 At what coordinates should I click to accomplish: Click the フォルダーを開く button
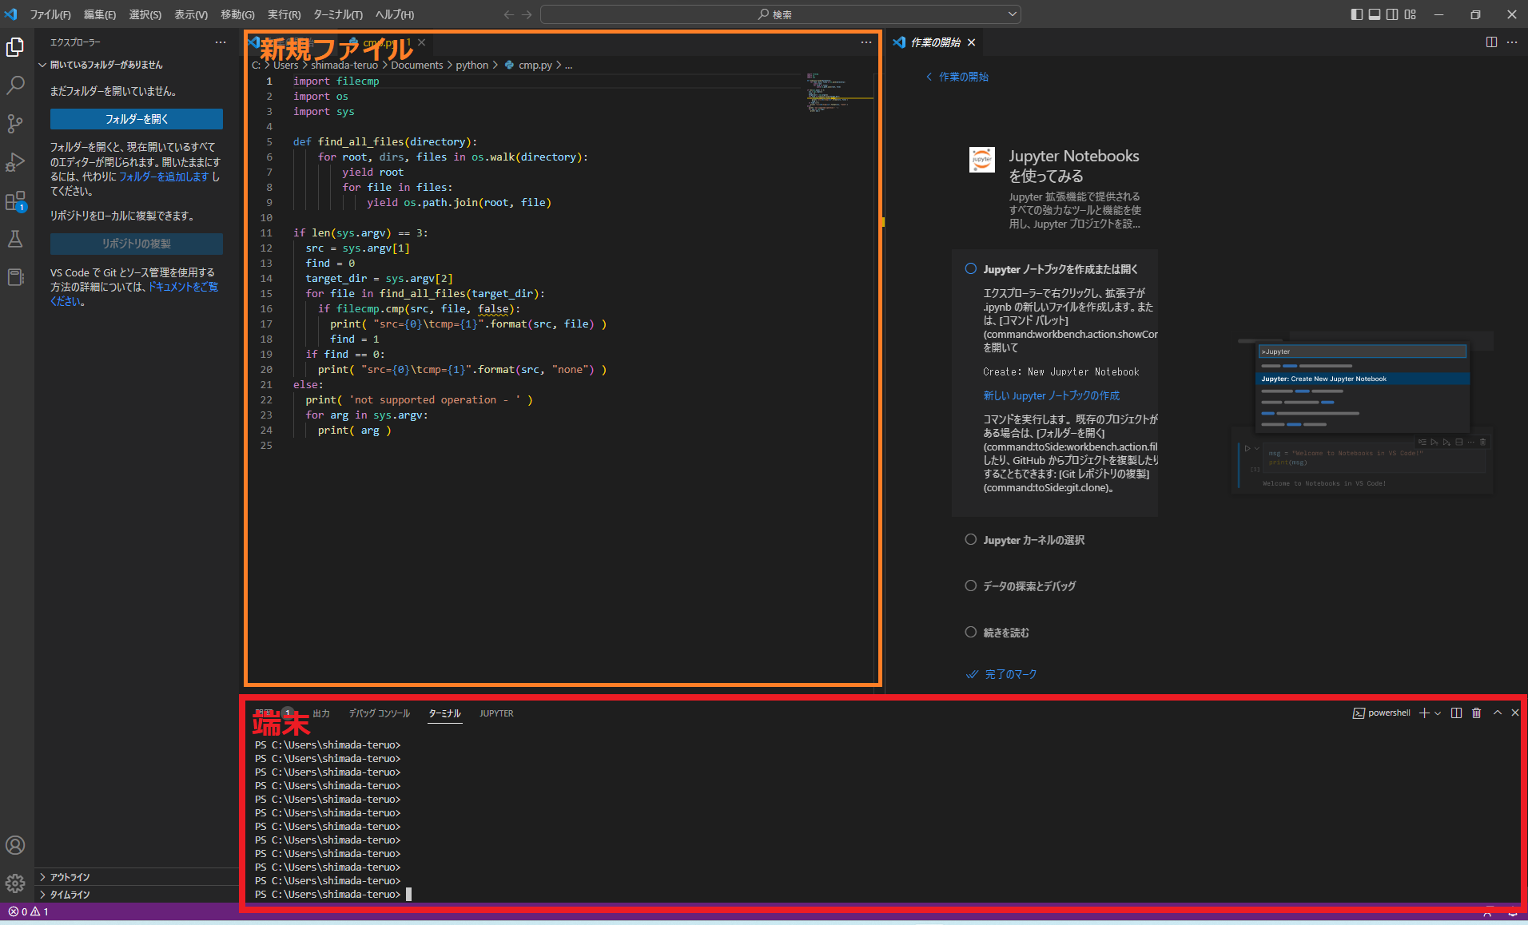[136, 118]
